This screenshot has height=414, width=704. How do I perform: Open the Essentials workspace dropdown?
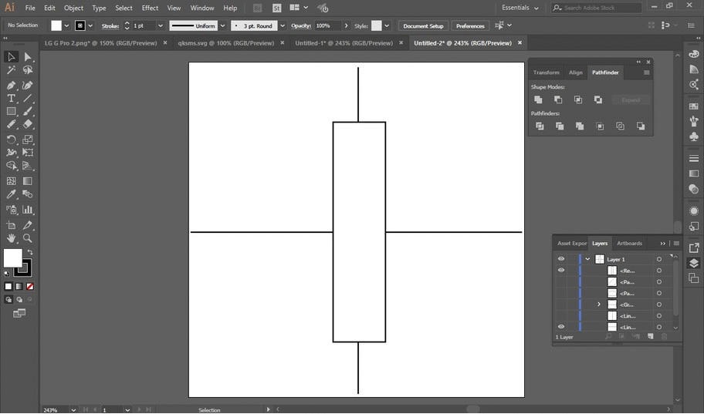click(520, 8)
